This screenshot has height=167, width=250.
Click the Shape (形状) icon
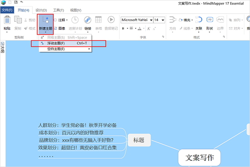coord(209,20)
